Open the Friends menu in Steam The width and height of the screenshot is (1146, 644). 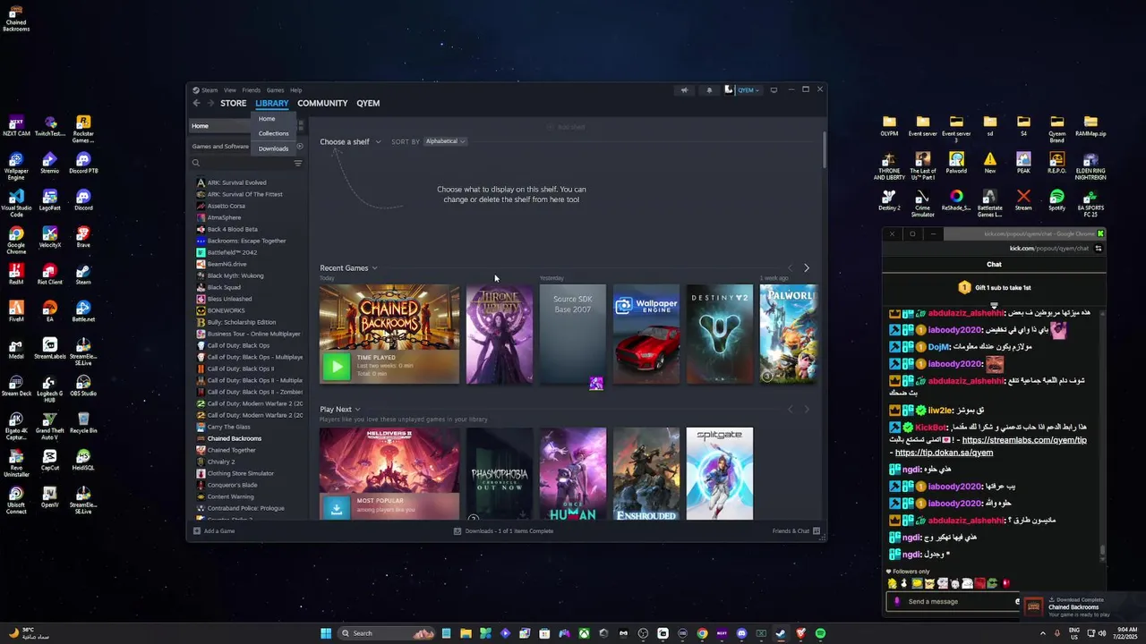click(x=251, y=89)
